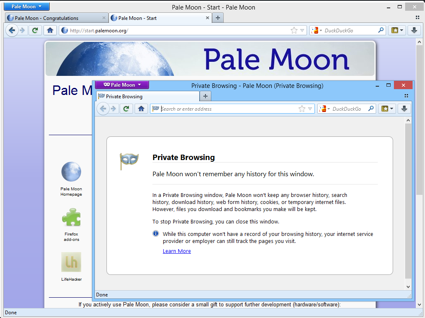Image resolution: width=425 pixels, height=318 pixels.
Task: Close the Private Browsing window
Action: [x=403, y=85]
